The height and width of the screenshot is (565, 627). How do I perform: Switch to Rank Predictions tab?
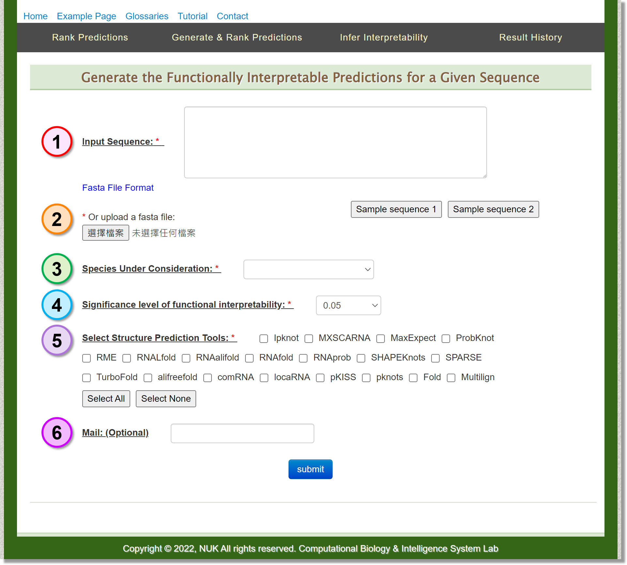[x=90, y=38]
